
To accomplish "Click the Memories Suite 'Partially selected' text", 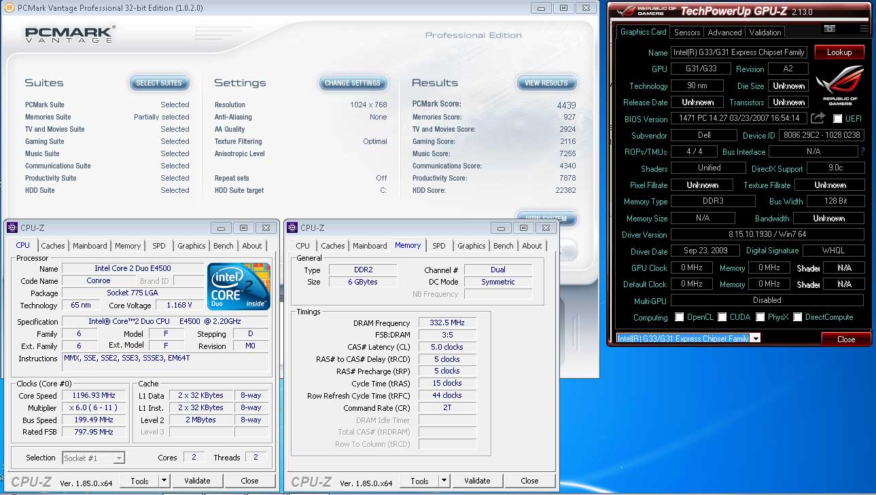I will [x=162, y=117].
